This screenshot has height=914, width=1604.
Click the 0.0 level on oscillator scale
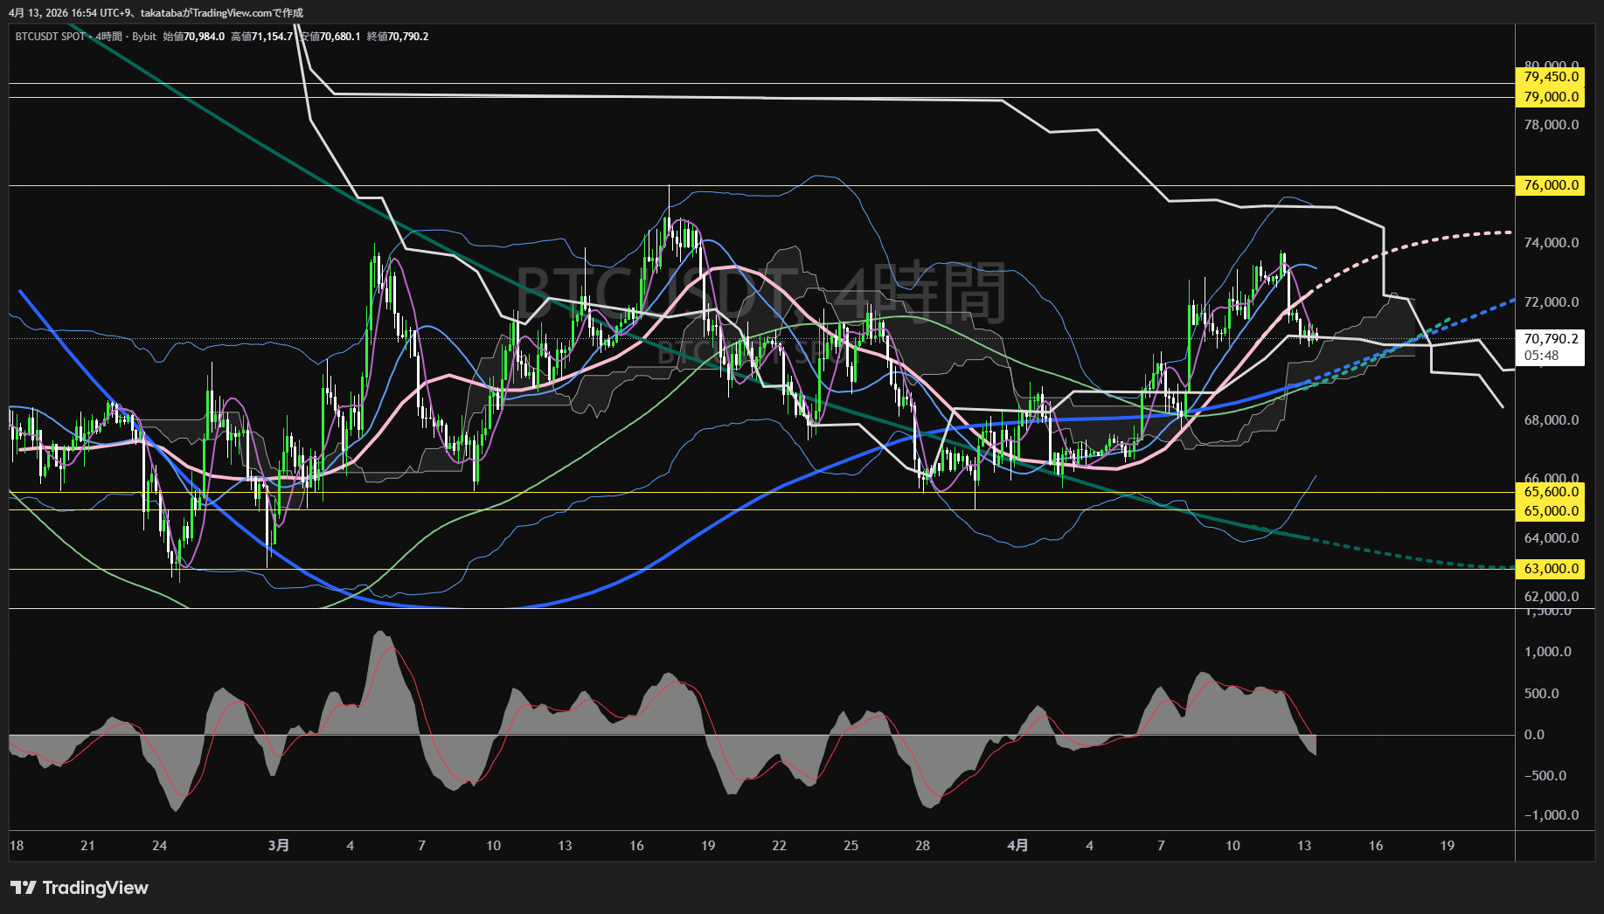(x=1533, y=735)
